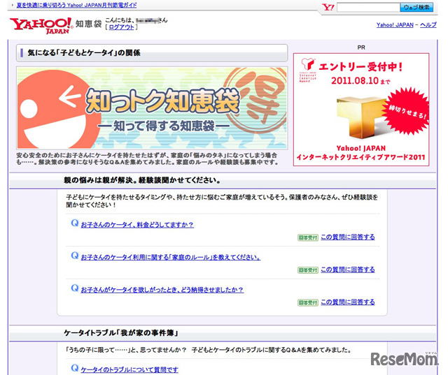Open the 夏を快適に乗り切ろう 節電ガイド link
Viewport: 448px width, 375px height.
76,5
